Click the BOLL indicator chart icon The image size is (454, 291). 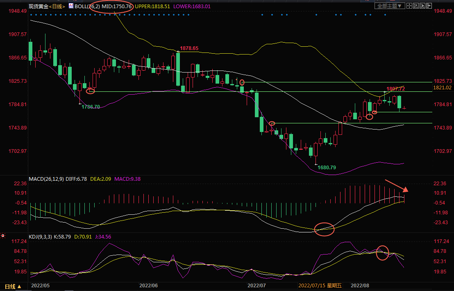(71, 6)
